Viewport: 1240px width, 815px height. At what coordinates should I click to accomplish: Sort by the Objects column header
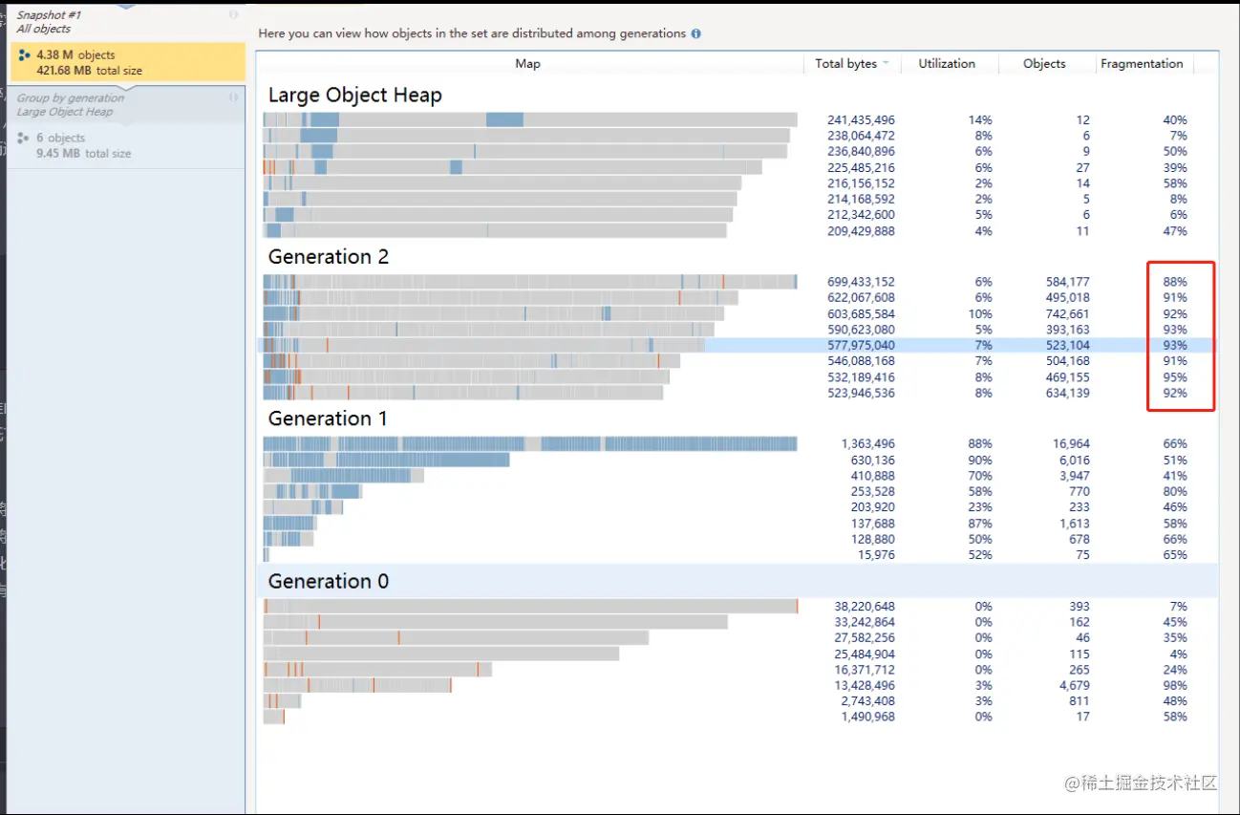(x=1043, y=63)
